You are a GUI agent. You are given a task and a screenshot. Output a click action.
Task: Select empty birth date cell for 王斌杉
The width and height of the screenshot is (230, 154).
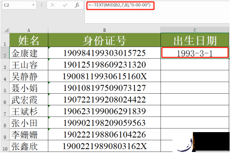coord(195,111)
